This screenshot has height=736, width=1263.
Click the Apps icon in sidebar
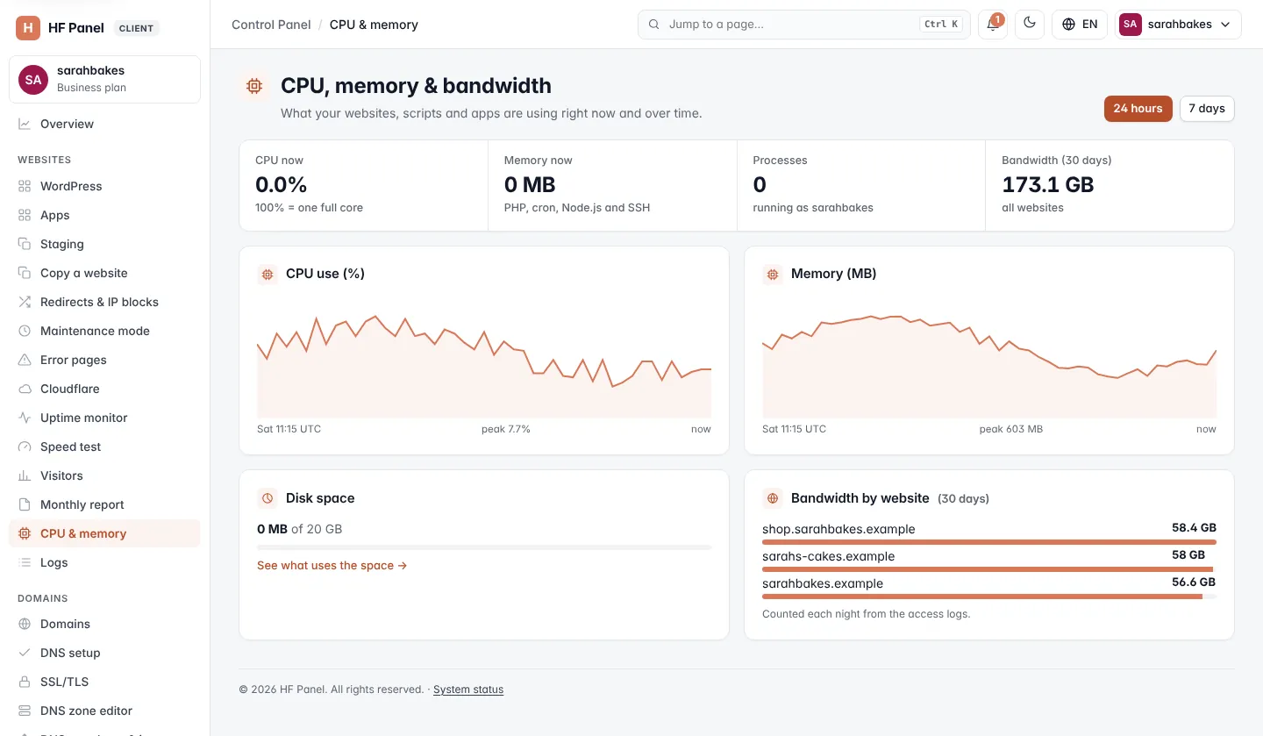[x=25, y=215]
